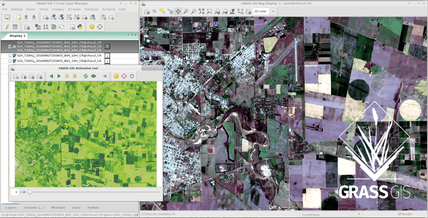Add a web service layer with the globe icon

click(x=92, y=17)
